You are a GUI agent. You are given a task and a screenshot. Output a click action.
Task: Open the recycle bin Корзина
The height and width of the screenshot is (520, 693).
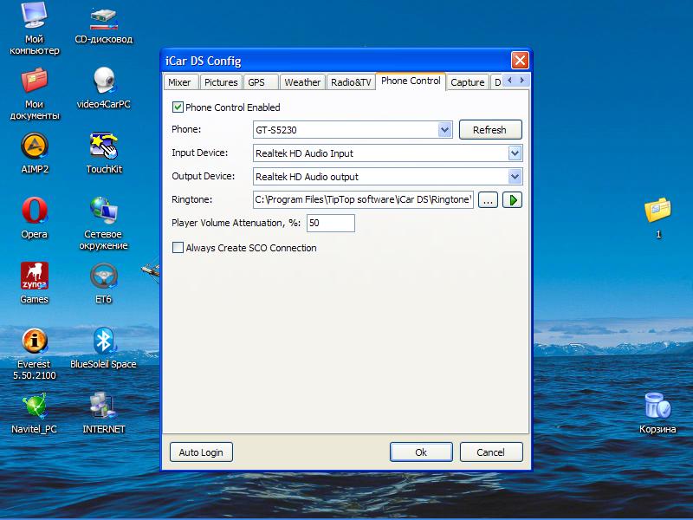pos(657,406)
